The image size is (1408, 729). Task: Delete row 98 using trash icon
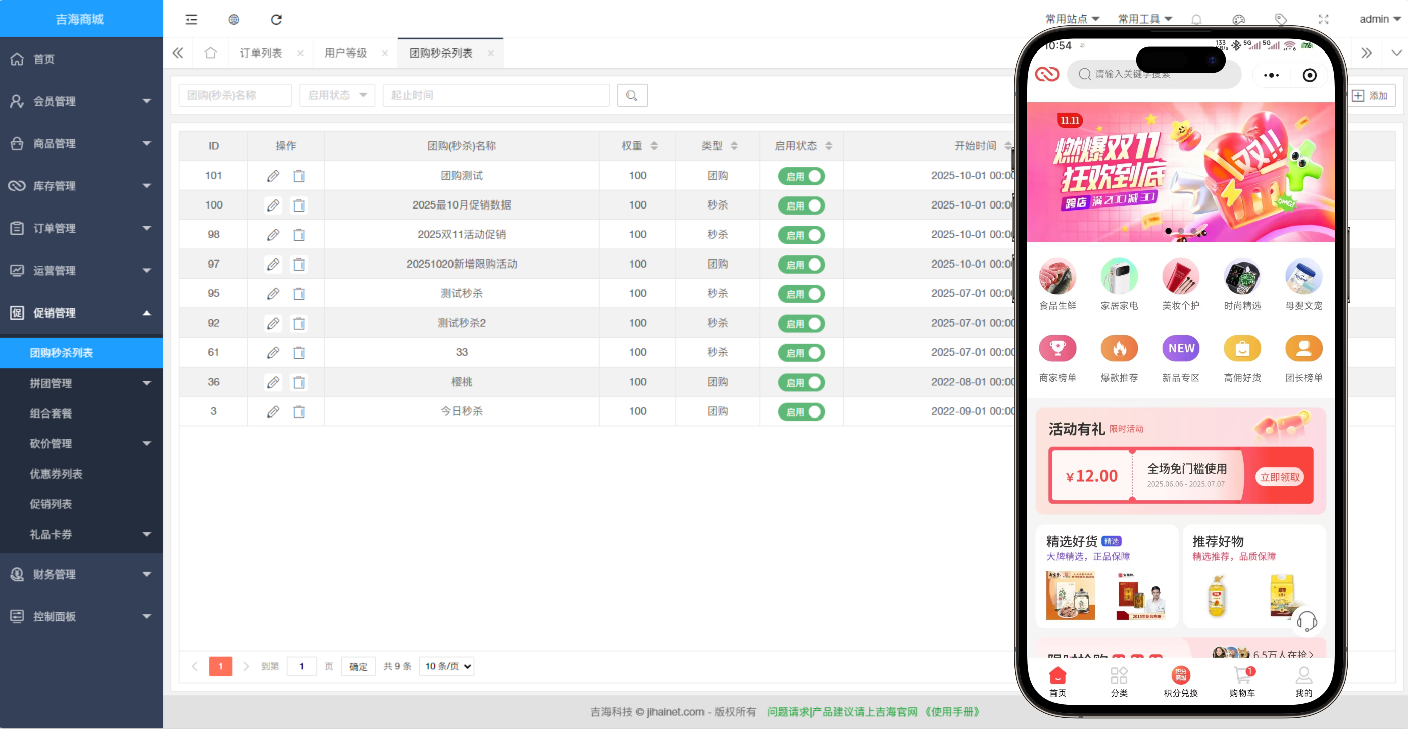tap(298, 235)
